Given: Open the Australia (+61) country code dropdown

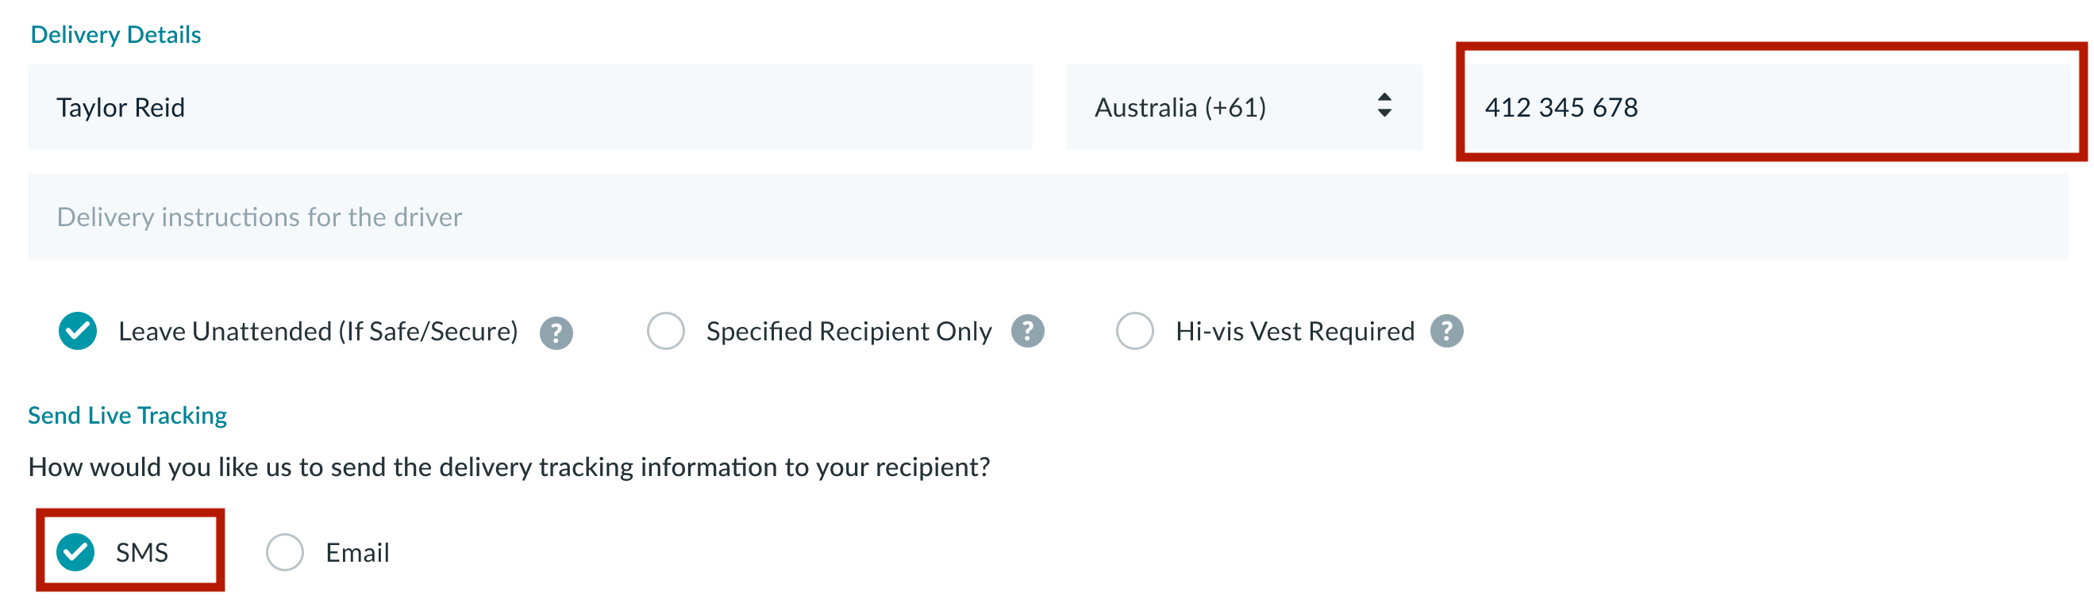Looking at the screenshot, I should (1244, 107).
